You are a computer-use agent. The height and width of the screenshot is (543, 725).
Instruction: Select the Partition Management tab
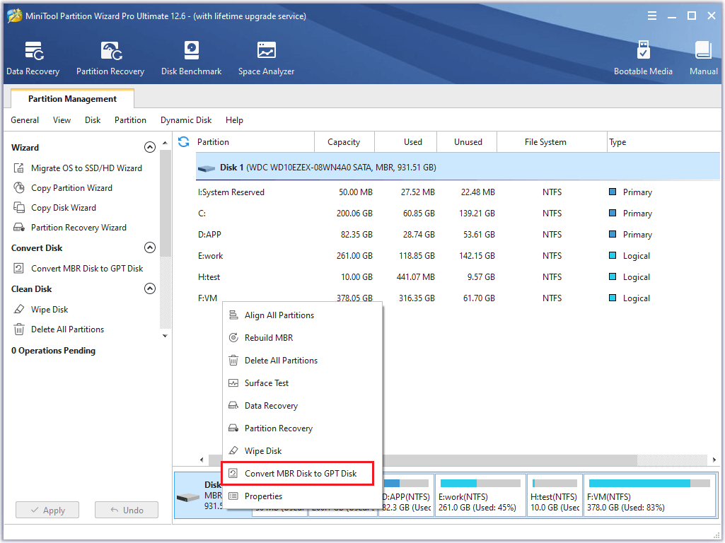tap(72, 98)
